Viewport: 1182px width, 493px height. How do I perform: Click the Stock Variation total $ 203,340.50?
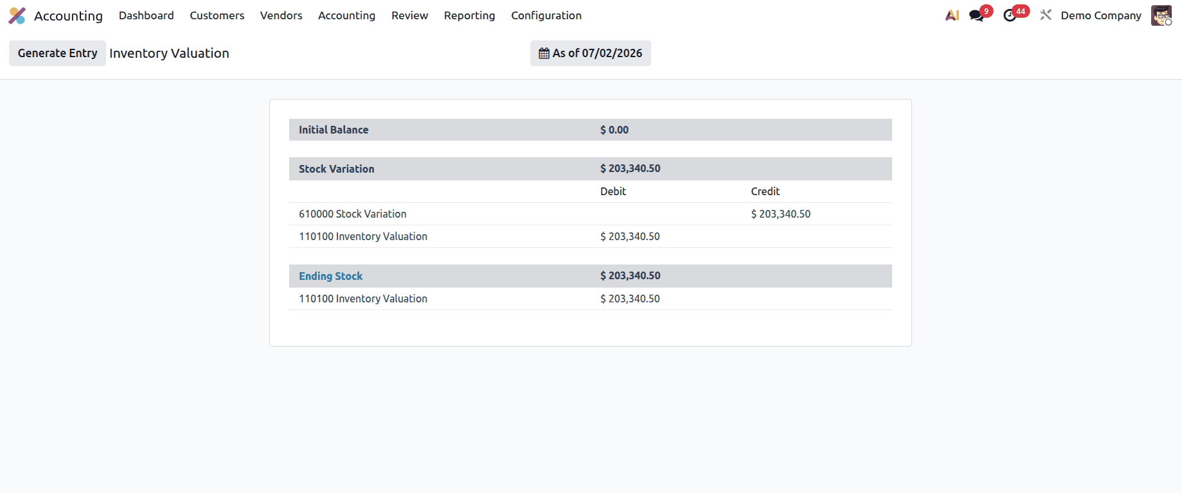[x=631, y=168]
